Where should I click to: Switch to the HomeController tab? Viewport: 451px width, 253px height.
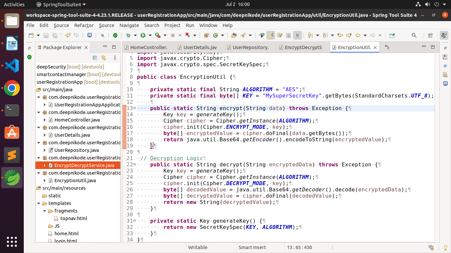pyautogui.click(x=149, y=47)
